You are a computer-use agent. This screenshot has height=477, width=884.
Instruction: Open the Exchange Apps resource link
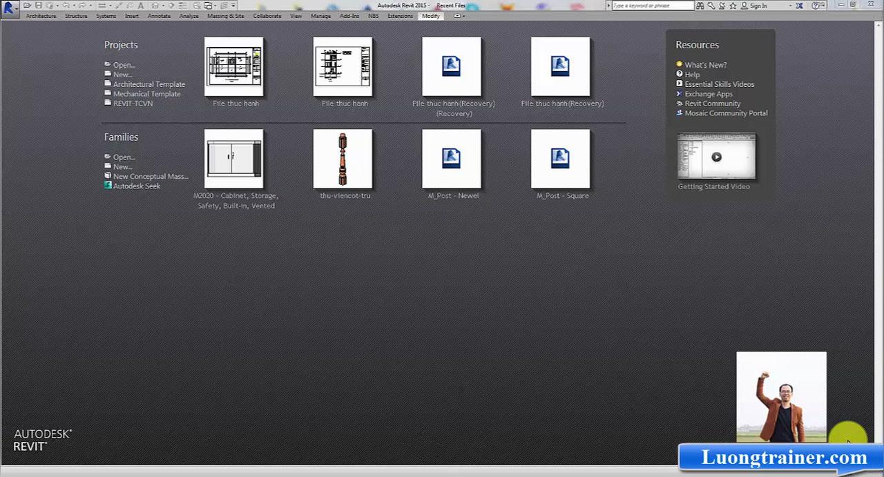pyautogui.click(x=709, y=94)
